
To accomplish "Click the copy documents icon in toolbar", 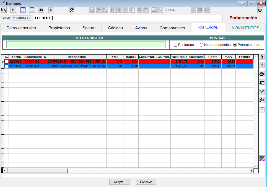I will (x=4, y=10).
